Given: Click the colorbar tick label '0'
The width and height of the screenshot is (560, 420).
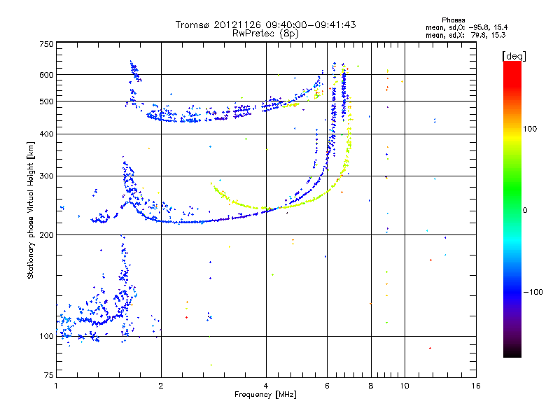Looking at the screenshot, I should point(525,211).
